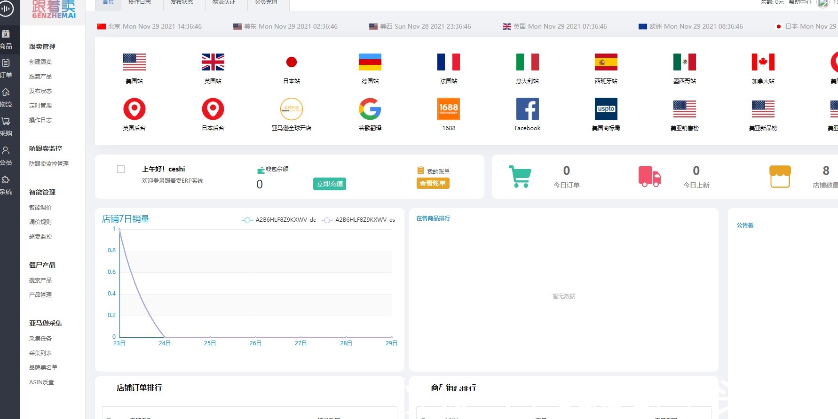Click the orange store icon
This screenshot has width=838, height=419.
pos(780,177)
